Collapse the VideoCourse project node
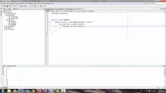The image size is (166, 93). (x=3, y=12)
